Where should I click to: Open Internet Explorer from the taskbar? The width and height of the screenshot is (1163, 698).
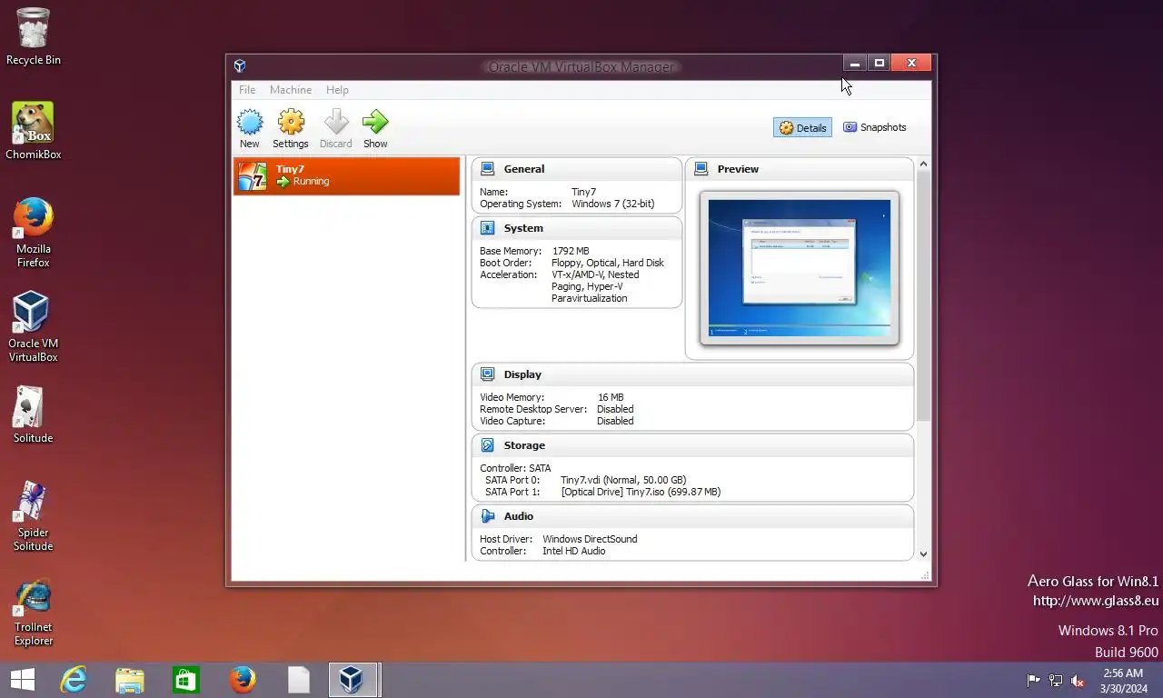click(74, 680)
